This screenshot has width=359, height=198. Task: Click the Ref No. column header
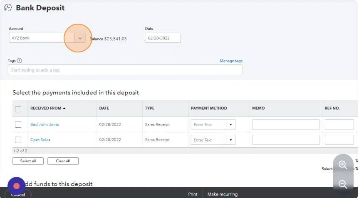click(x=332, y=108)
